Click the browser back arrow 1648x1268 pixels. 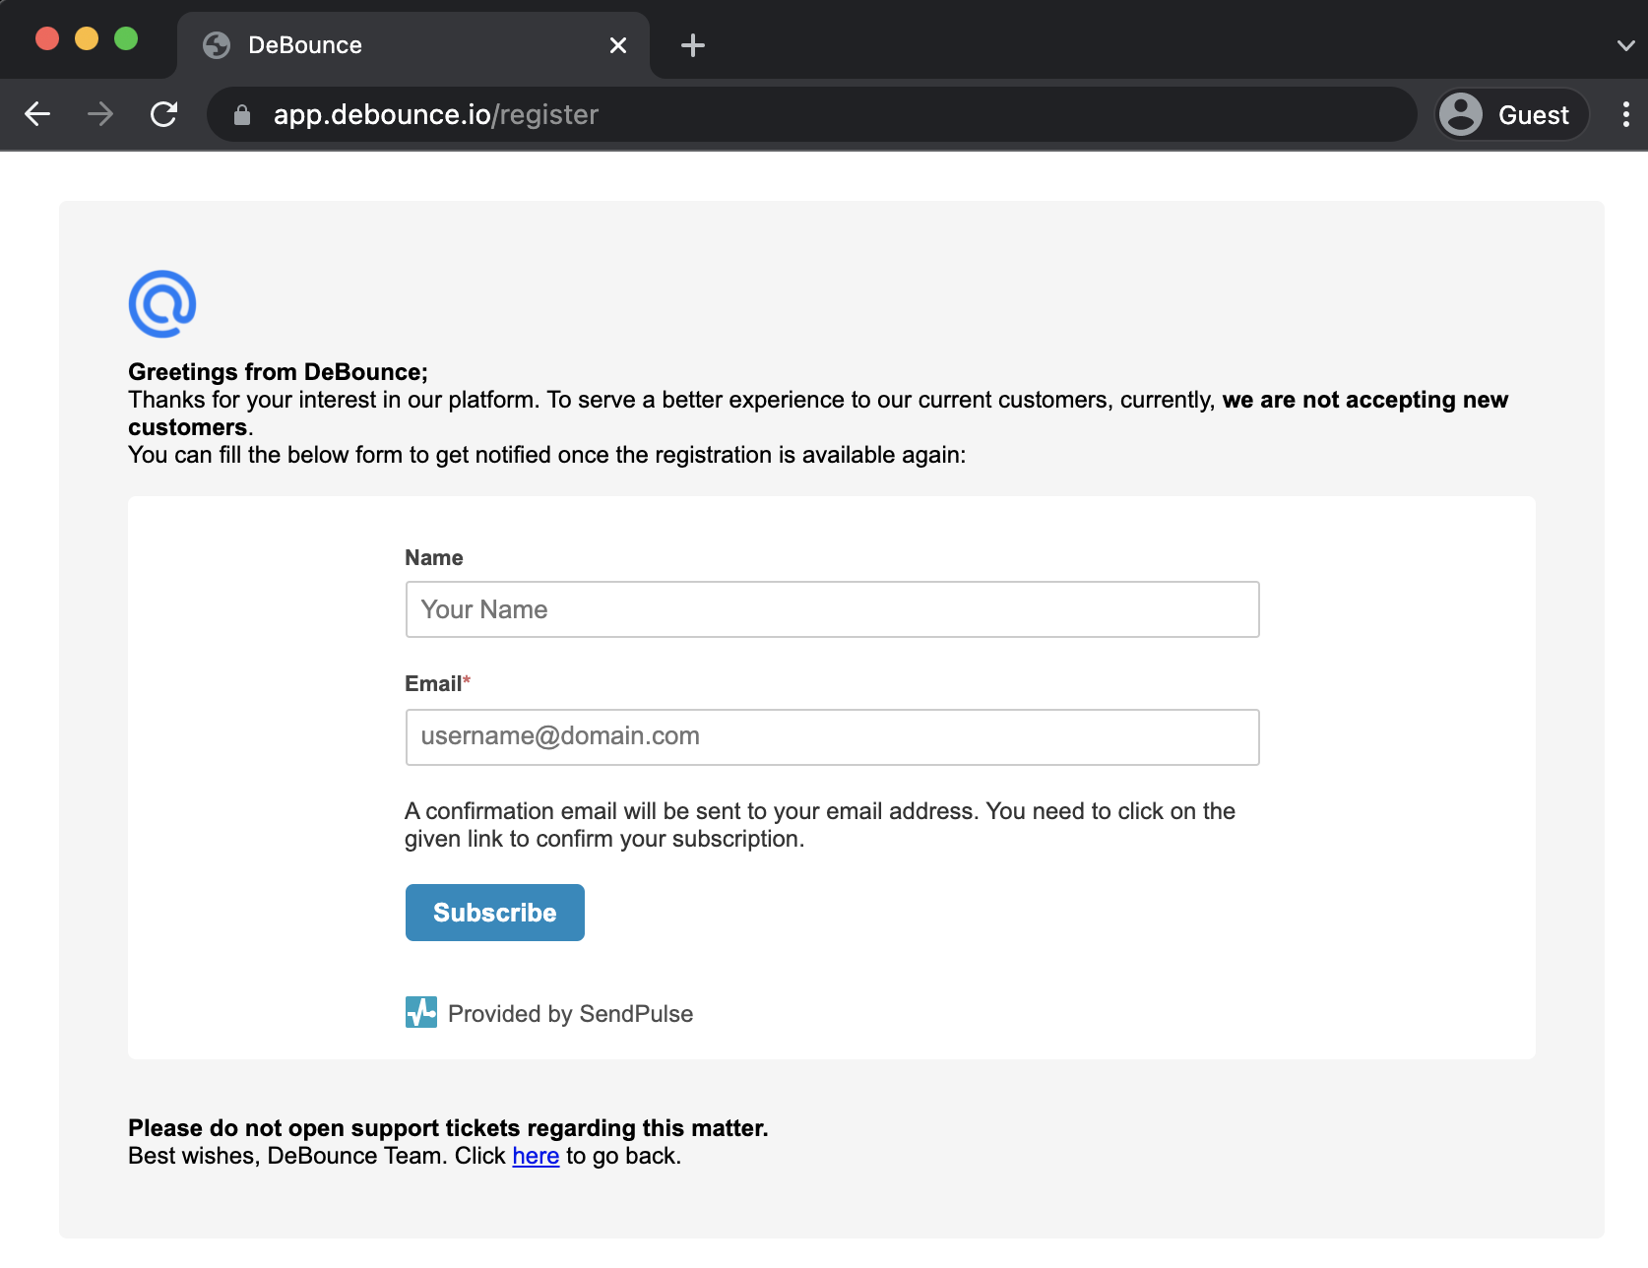pos(37,114)
